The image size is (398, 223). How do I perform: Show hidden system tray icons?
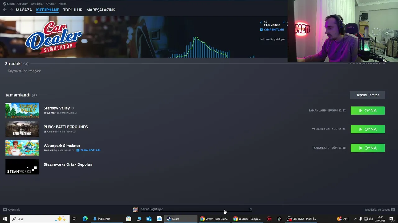click(356, 219)
